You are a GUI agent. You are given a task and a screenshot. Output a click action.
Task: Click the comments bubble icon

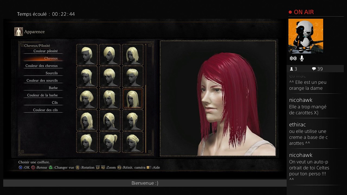click(314, 69)
